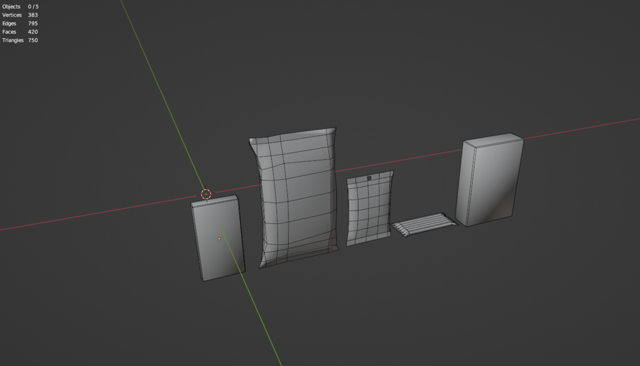Click the 'Edges 795' statistic text

click(x=20, y=24)
